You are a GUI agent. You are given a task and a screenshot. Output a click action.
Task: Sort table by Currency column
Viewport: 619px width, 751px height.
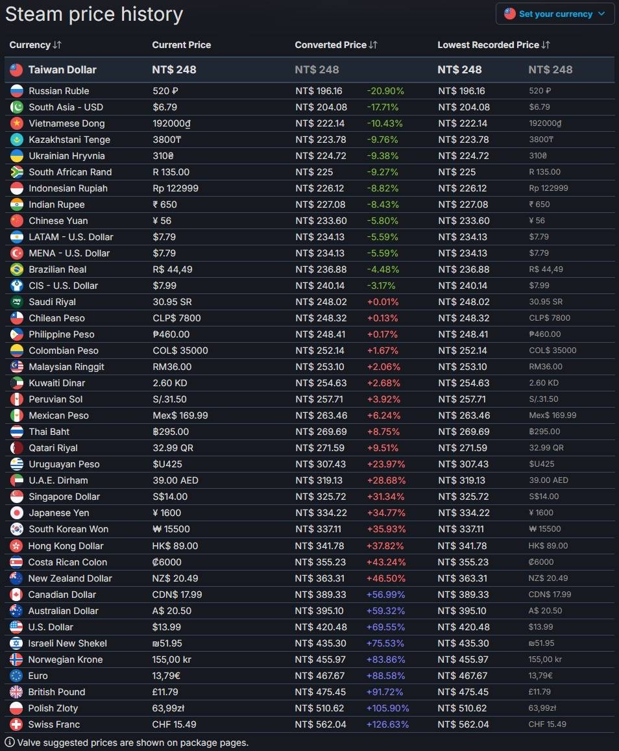click(36, 45)
